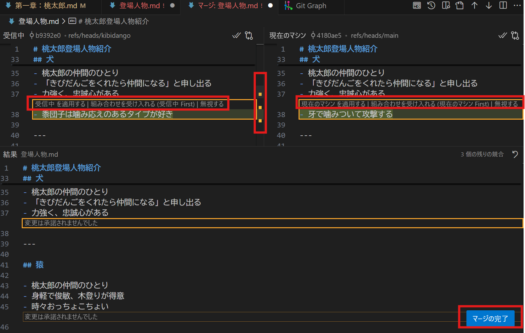Click '変更は承諾されませんでした' below line 37
Screen dimensions: 525x333
point(61,223)
